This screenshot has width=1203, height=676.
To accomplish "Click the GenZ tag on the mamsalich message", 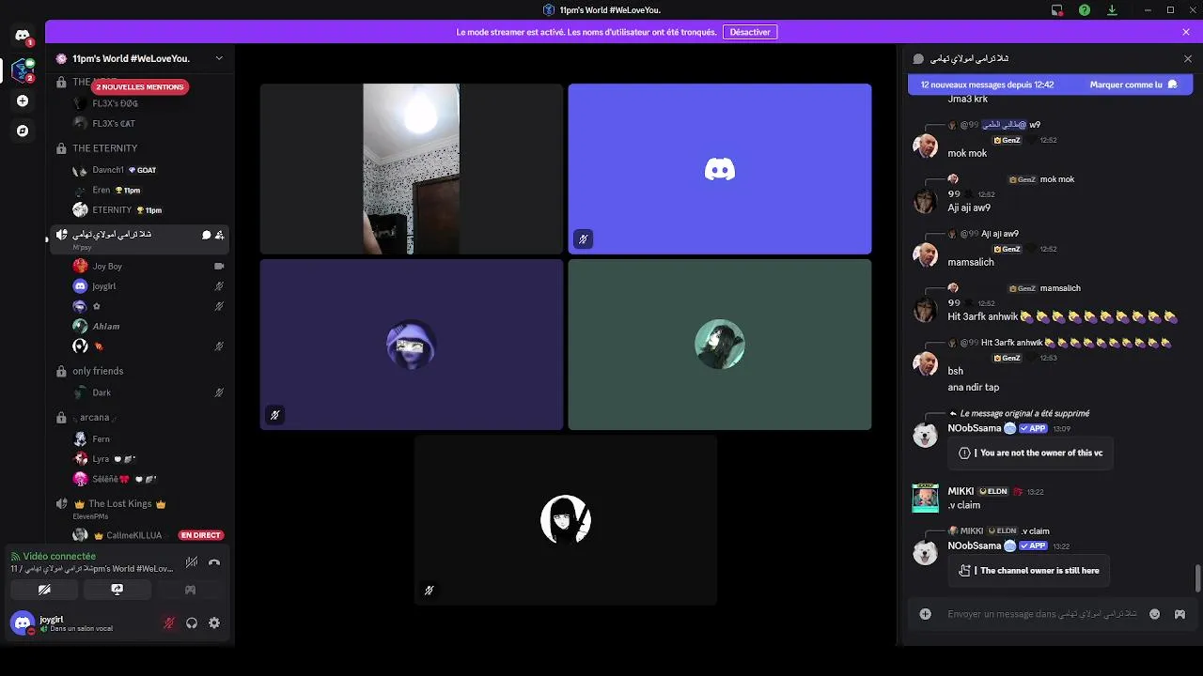I will (1008, 249).
